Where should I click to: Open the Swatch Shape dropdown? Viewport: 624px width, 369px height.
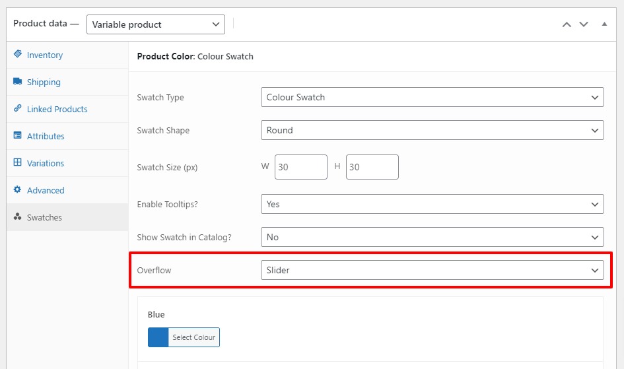click(433, 130)
